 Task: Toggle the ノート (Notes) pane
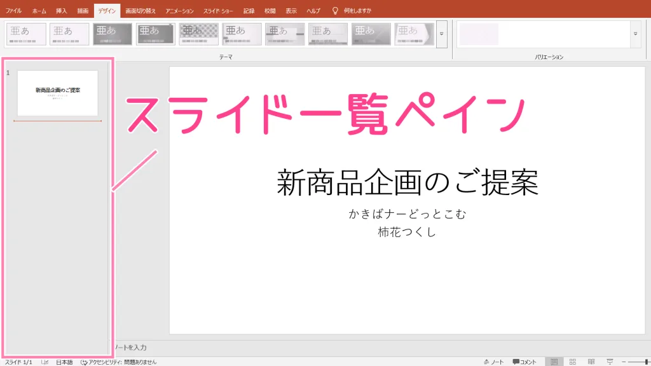(493, 362)
